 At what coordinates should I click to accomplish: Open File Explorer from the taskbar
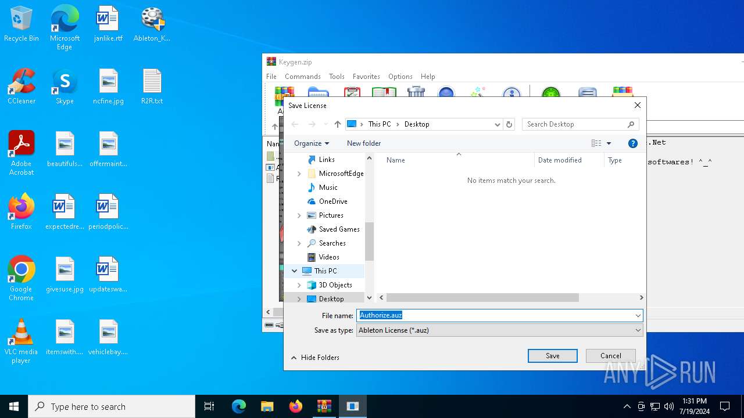[267, 406]
